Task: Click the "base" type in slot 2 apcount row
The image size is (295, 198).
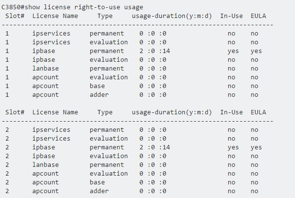Action: pos(97,182)
